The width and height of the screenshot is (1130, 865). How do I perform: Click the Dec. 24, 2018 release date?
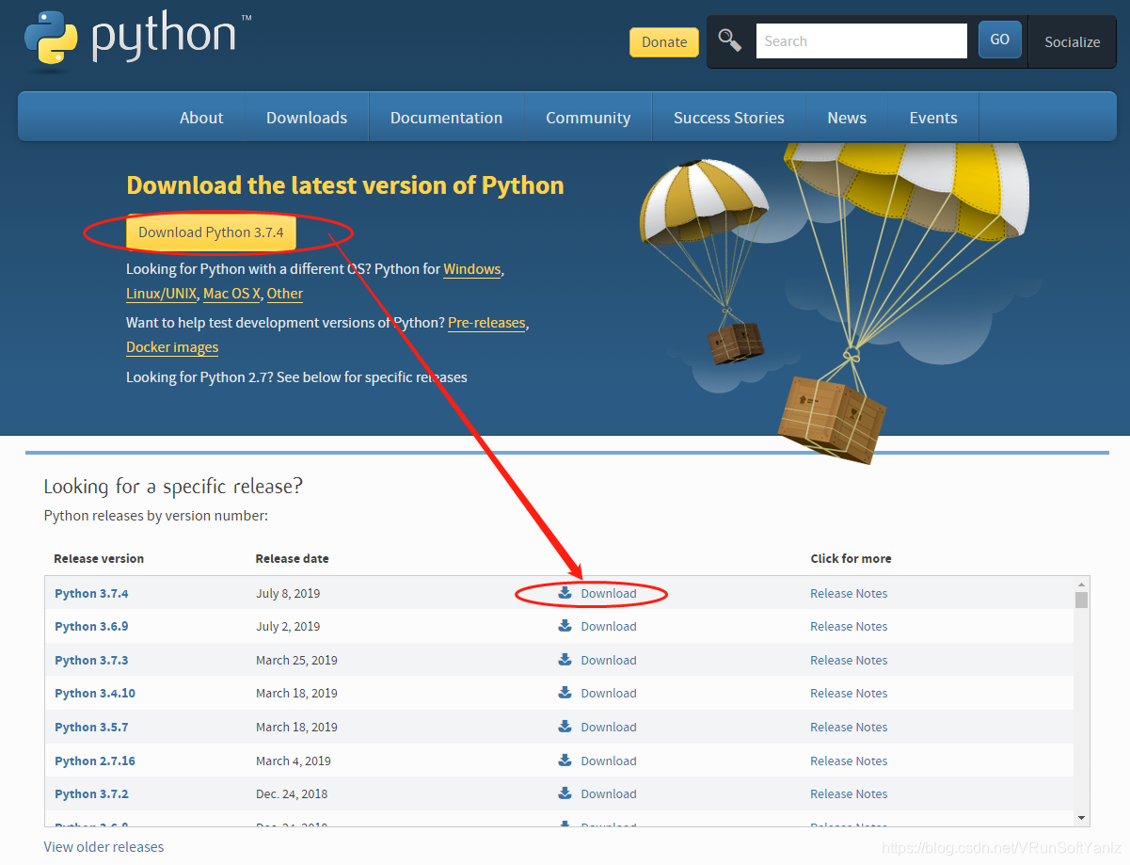tap(292, 793)
